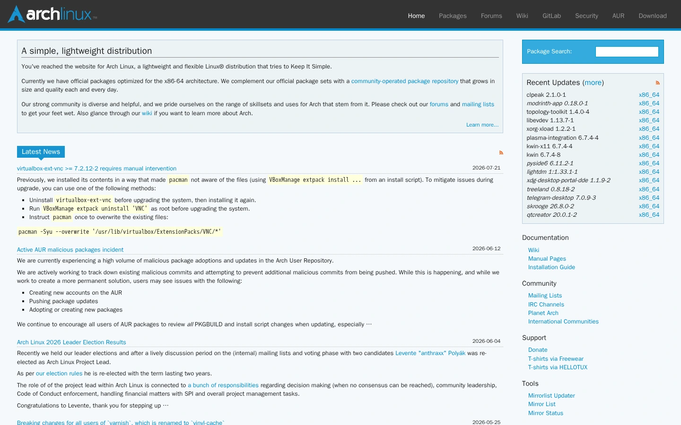Open a bunch of responsibilities link
The height and width of the screenshot is (425, 681).
[223, 385]
